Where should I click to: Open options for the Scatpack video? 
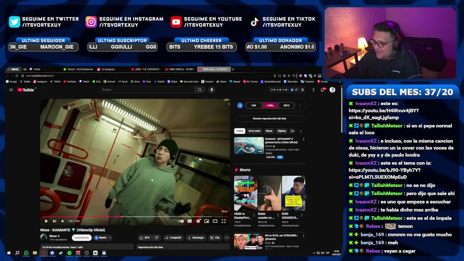click(x=303, y=139)
